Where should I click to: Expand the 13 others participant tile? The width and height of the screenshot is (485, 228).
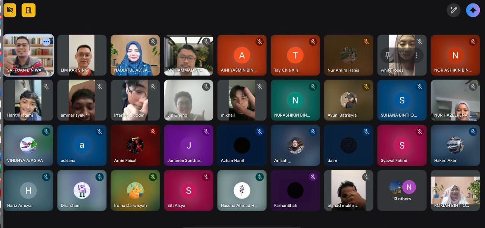[402, 190]
